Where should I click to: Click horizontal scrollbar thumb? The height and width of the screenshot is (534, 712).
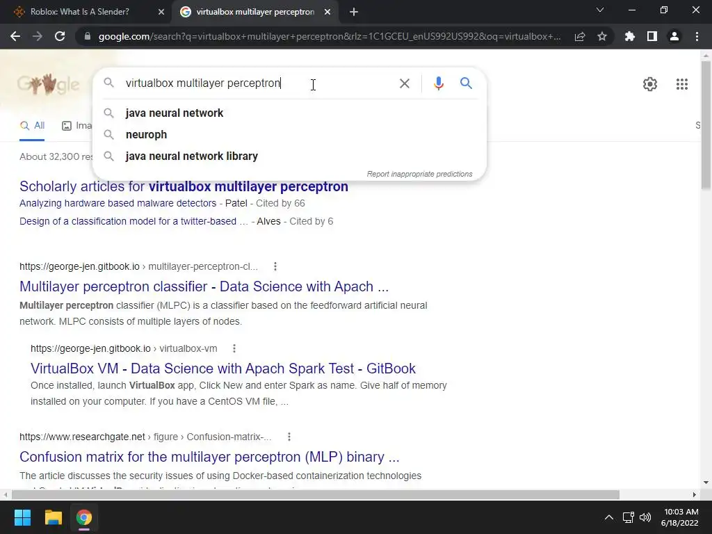[315, 495]
